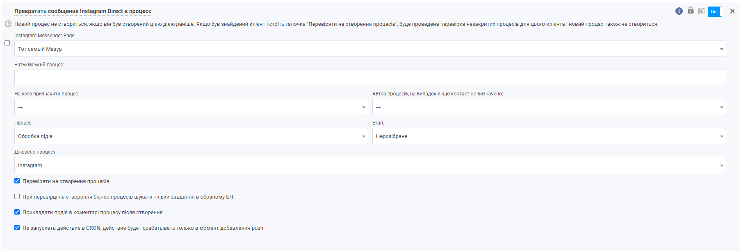
Task: Close the action panel with the X
Action: point(732,11)
